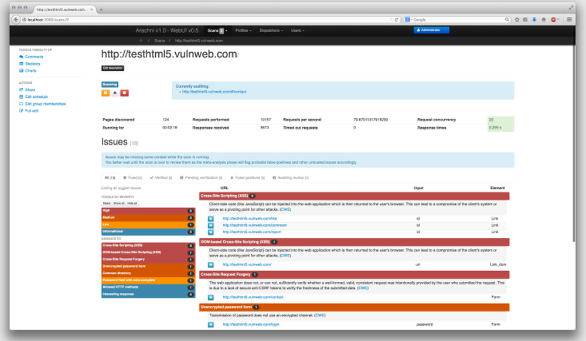The height and width of the screenshot is (341, 586).
Task: Collapse the Cross-Site Request Forgery issue header
Action: coord(354,275)
